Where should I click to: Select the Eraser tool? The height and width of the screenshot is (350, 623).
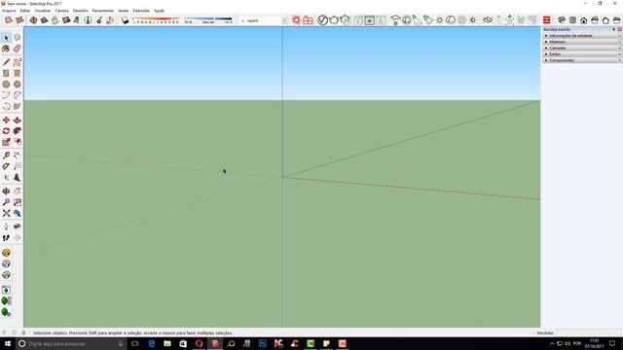[18, 49]
